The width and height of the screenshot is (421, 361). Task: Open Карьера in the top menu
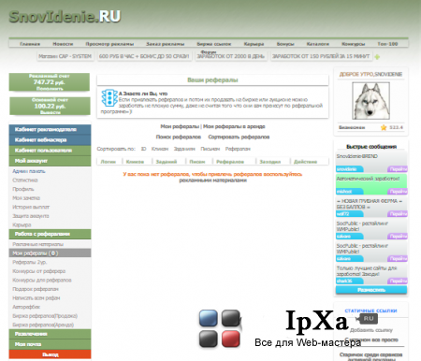click(x=254, y=44)
